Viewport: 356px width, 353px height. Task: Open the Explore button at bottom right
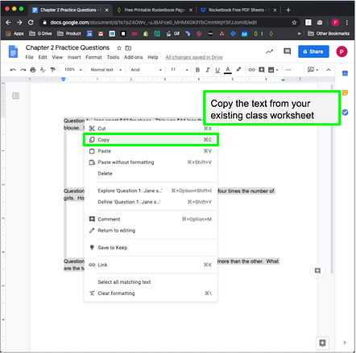click(x=322, y=343)
